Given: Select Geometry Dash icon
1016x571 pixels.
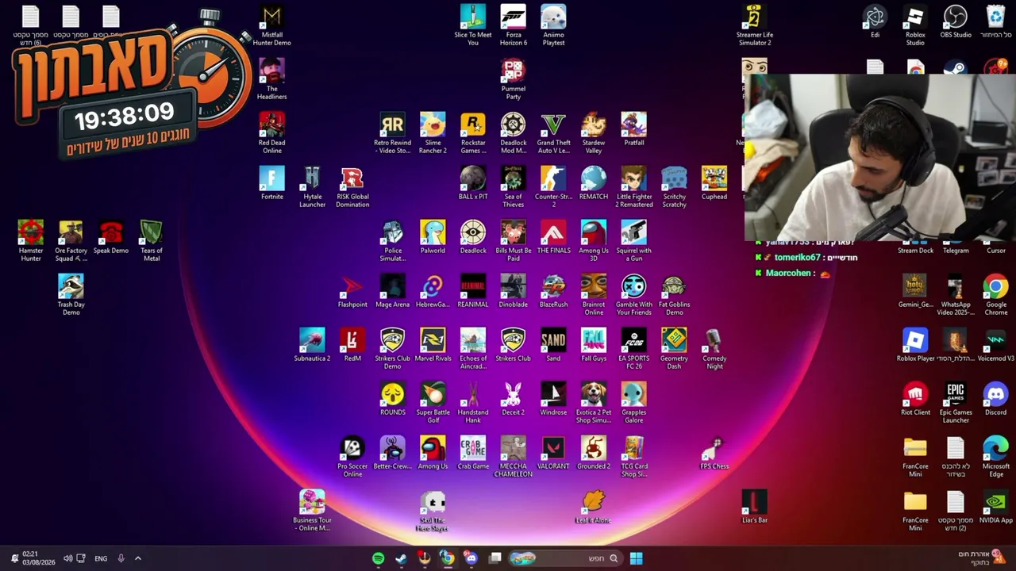Looking at the screenshot, I should pyautogui.click(x=674, y=349).
